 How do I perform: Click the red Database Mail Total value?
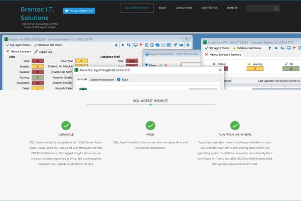pyautogui.click(x=132, y=61)
